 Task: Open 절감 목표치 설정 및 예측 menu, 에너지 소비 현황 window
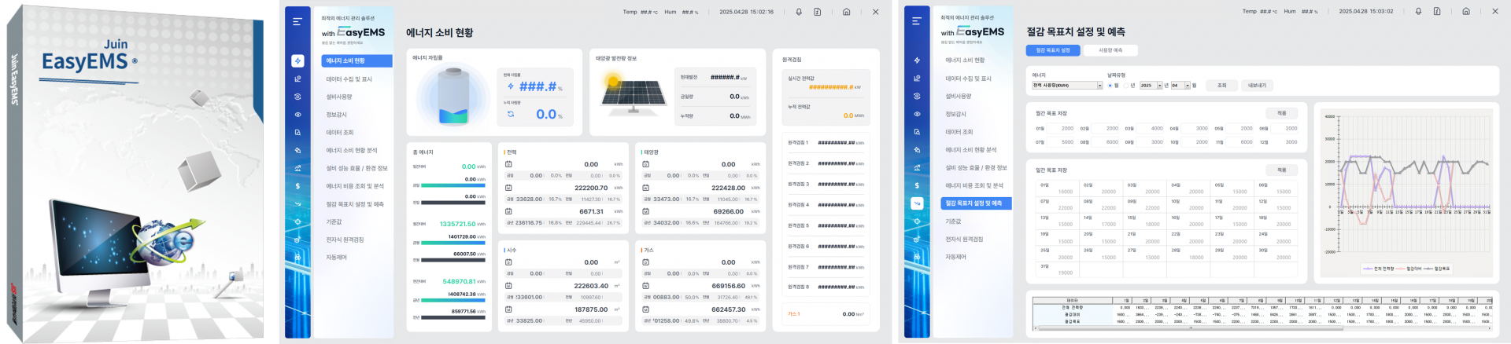[x=355, y=204]
